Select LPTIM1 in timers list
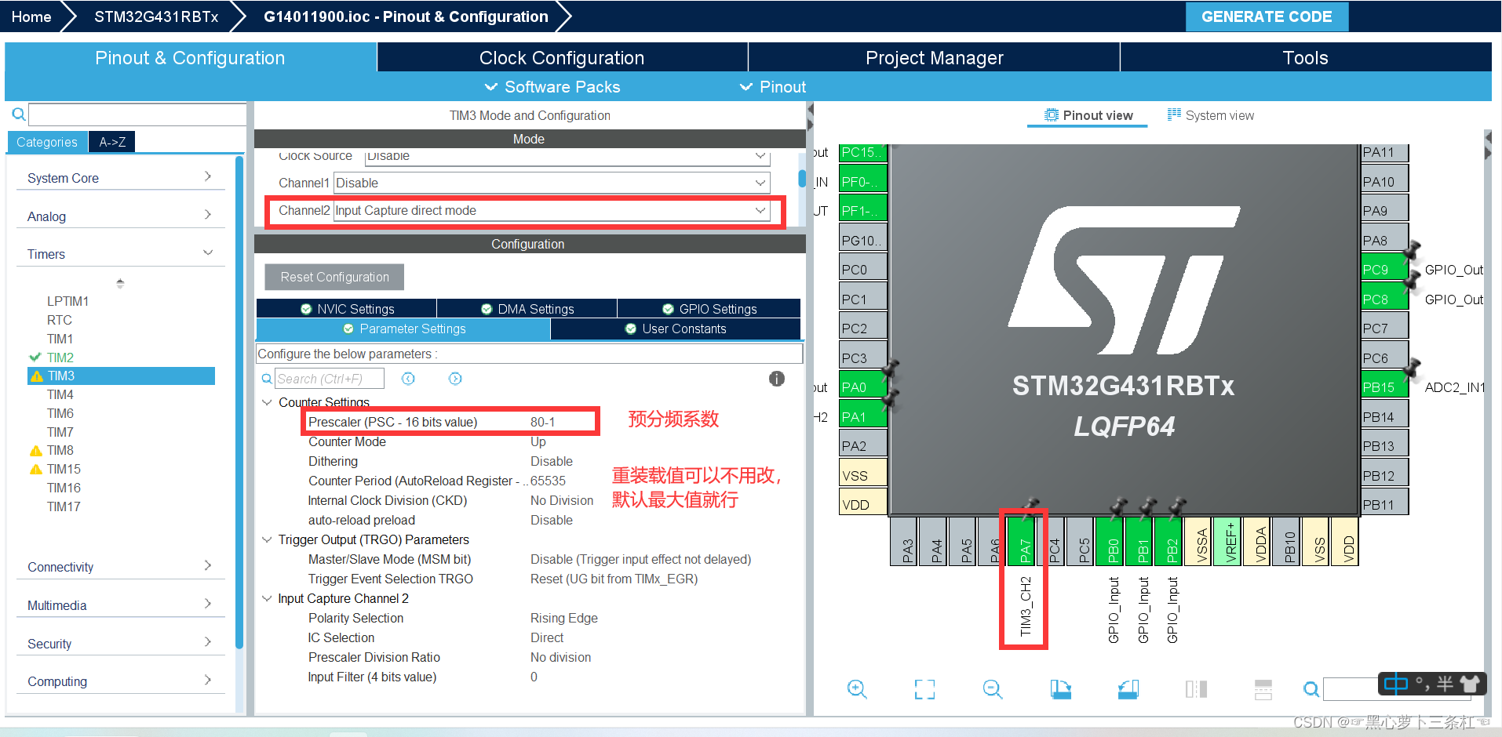This screenshot has height=737, width=1502. coord(67,301)
